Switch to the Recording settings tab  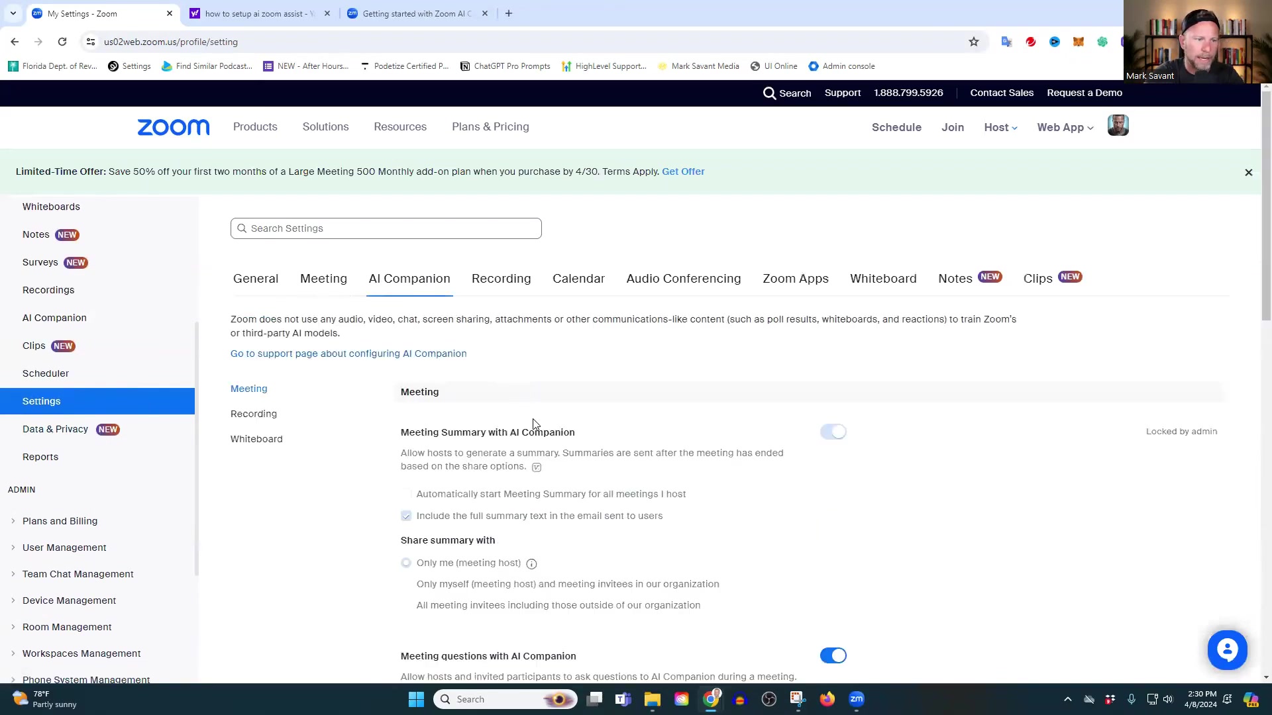tap(501, 279)
